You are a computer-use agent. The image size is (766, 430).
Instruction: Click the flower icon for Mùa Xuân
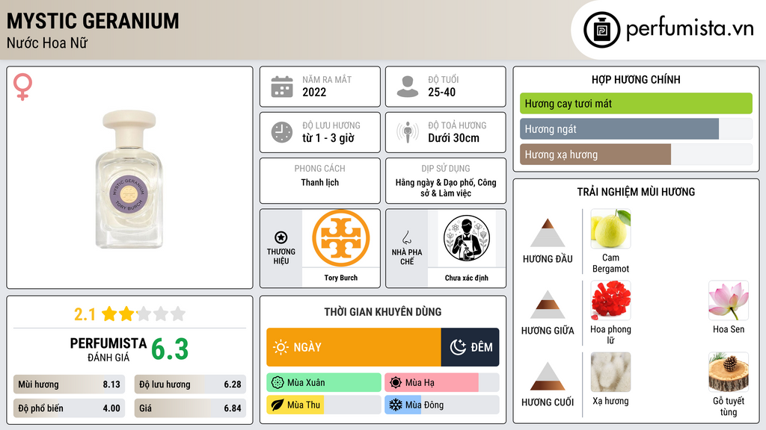click(x=278, y=383)
